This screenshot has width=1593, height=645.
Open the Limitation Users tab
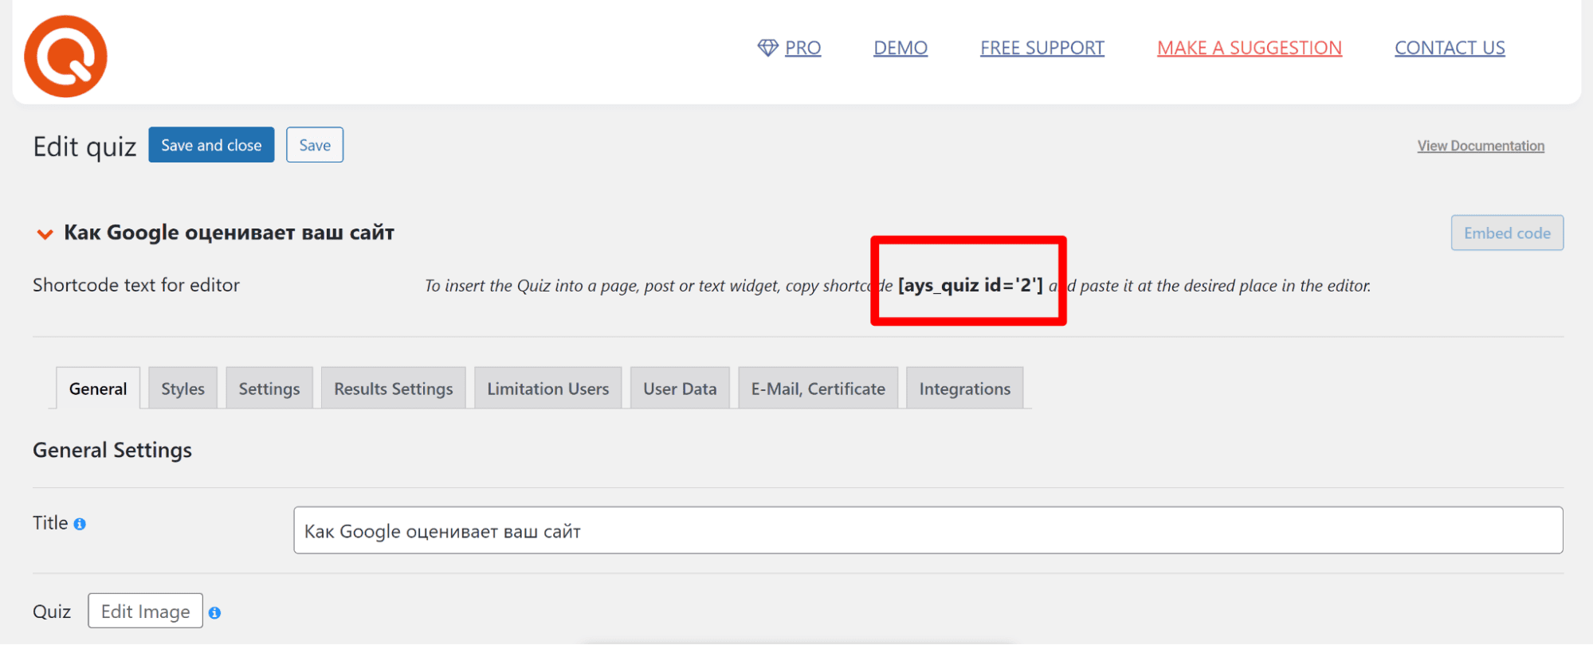(x=547, y=389)
